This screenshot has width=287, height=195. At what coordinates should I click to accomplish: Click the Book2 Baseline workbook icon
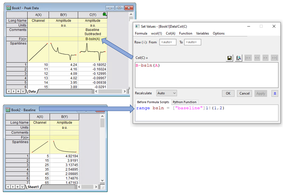[8, 109]
